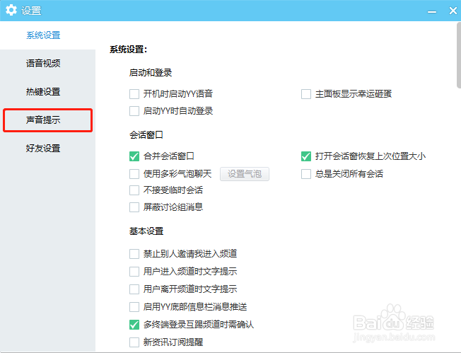Click the settings gear icon in title bar
Screen dimensions: 461x353
(11, 11)
